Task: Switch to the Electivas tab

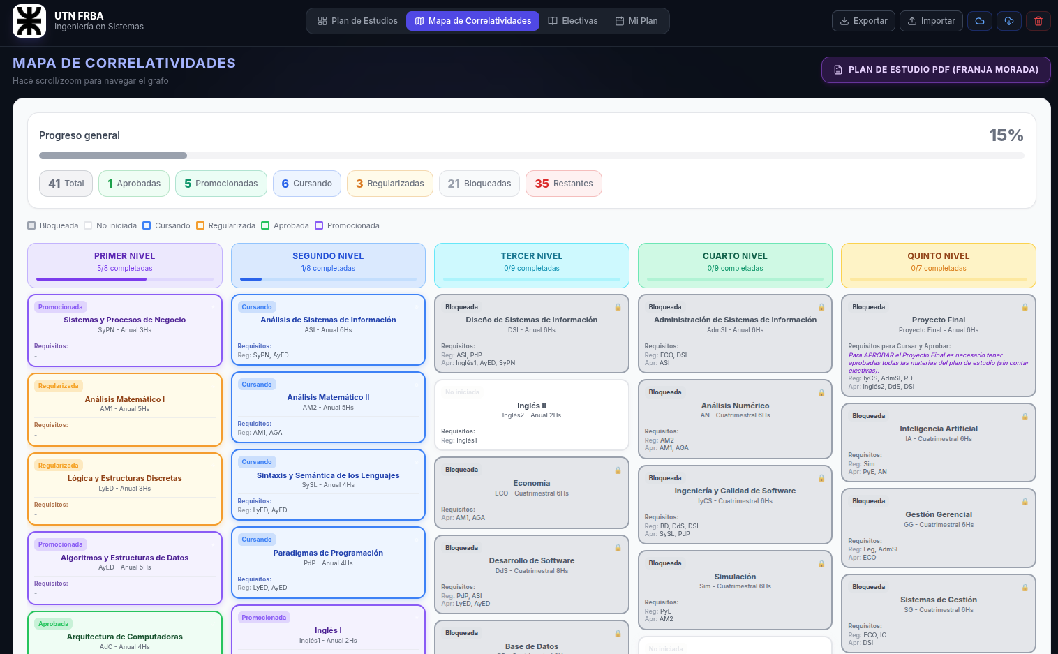Action: 572,21
